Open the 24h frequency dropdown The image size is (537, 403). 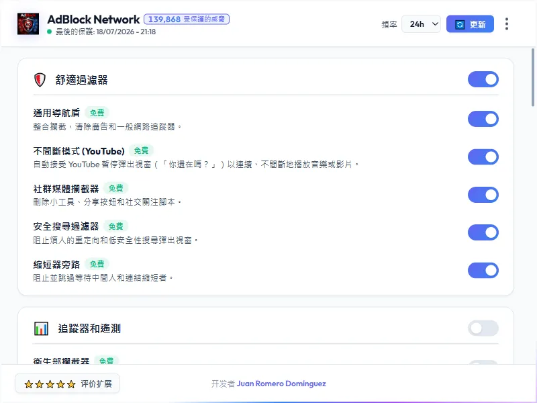[421, 24]
